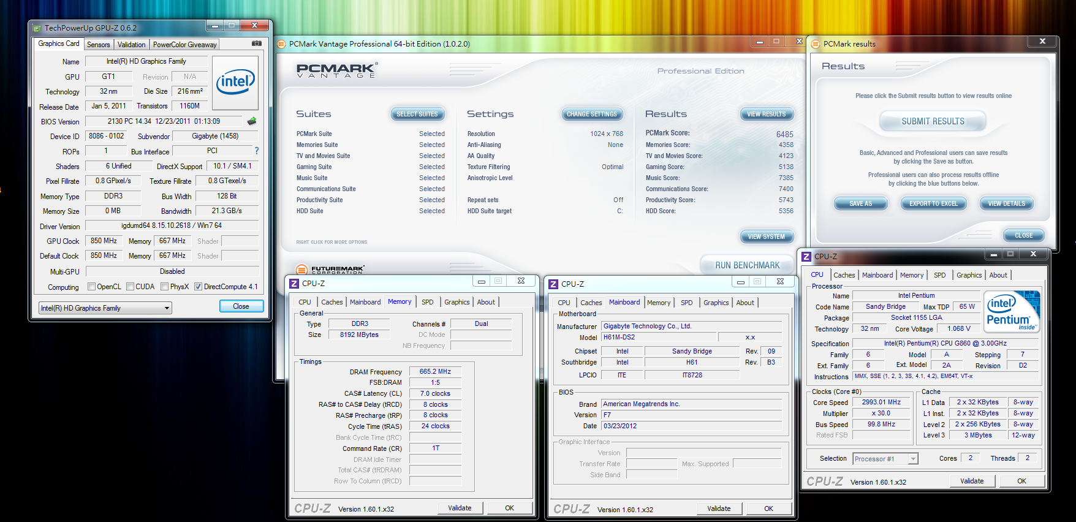Close the PCMark results window with X

[1042, 41]
